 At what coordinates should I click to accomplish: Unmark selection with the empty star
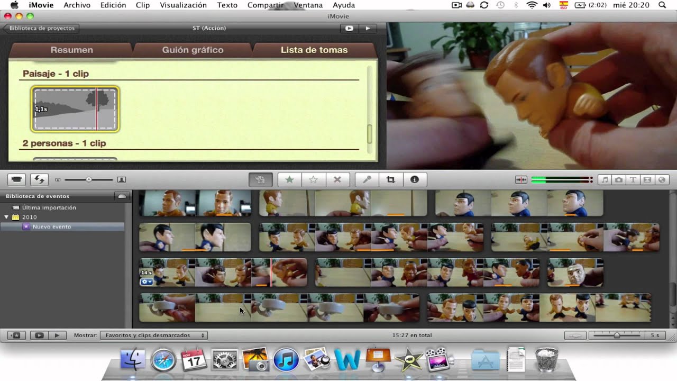(313, 180)
